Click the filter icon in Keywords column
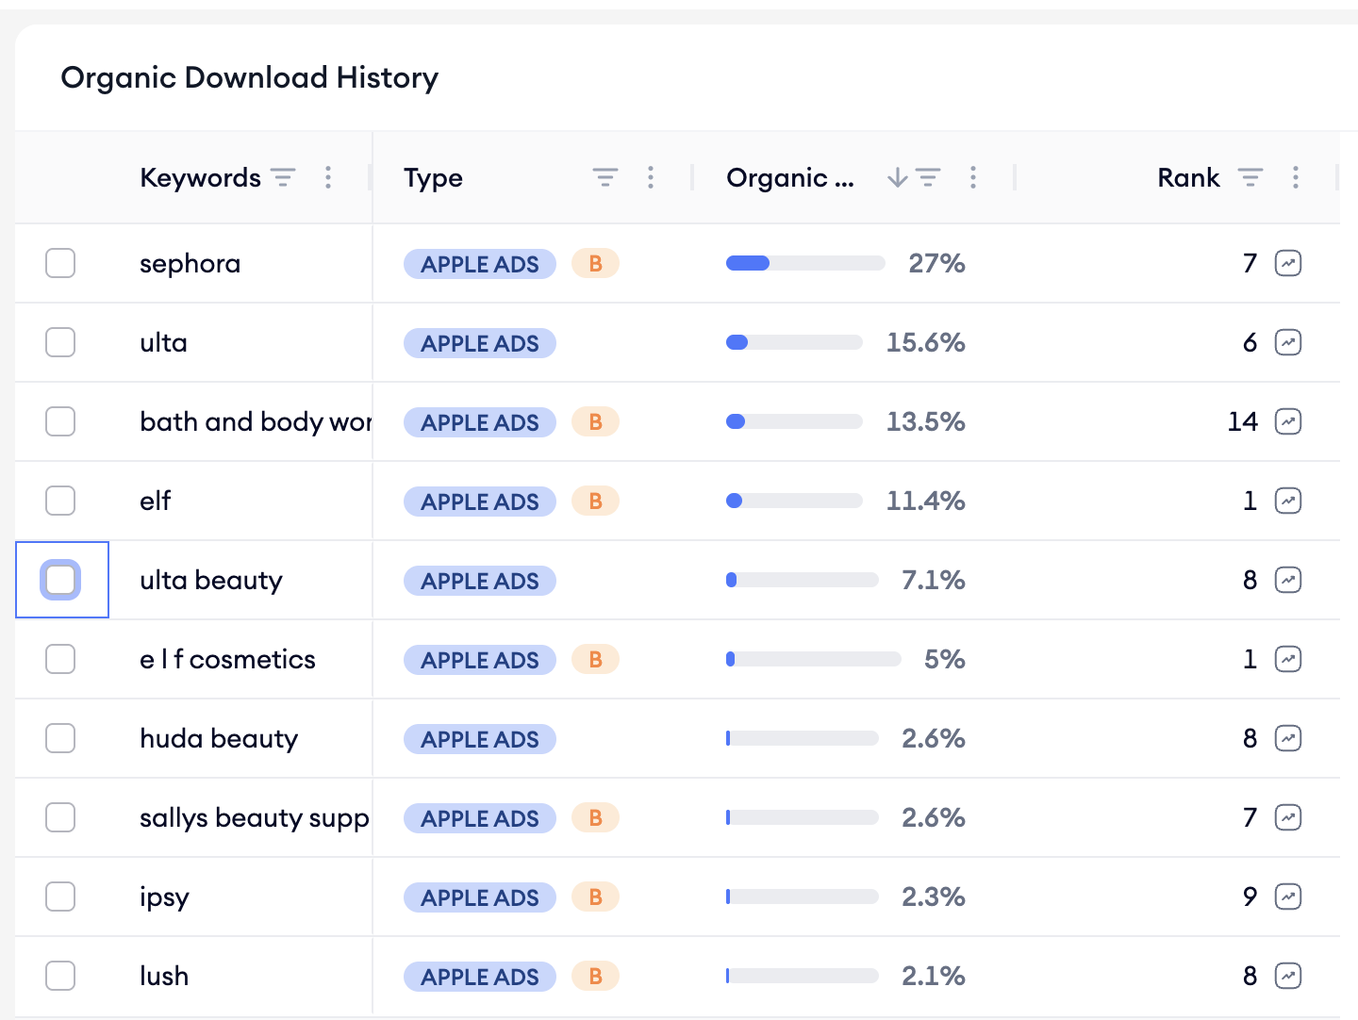Viewport: 1358px width, 1020px height. tap(283, 177)
